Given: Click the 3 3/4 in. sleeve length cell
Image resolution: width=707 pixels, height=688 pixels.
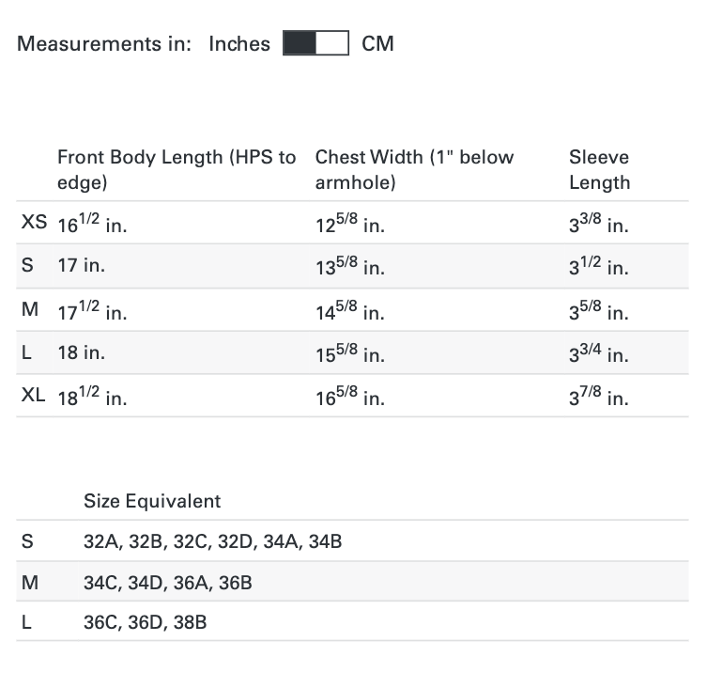Looking at the screenshot, I should click(x=598, y=354).
